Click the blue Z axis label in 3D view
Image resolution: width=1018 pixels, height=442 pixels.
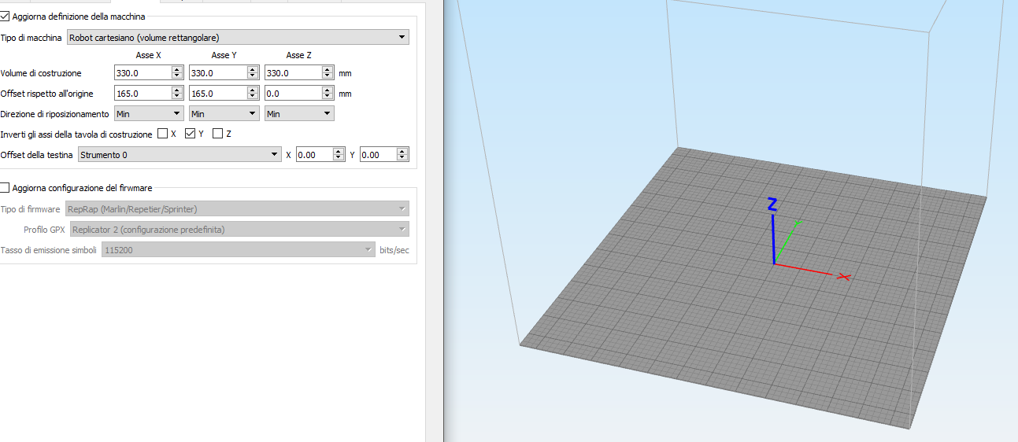[772, 204]
